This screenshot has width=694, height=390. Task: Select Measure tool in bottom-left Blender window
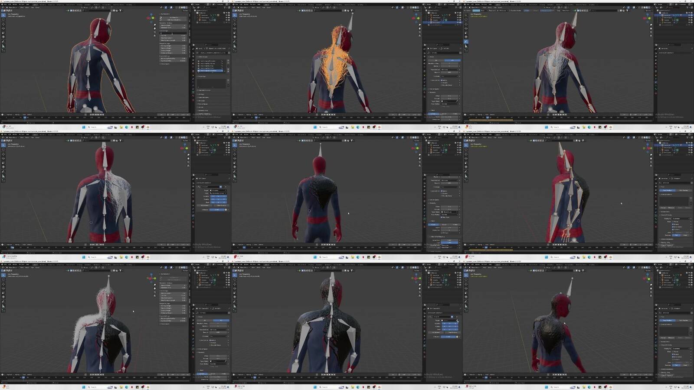(3, 306)
